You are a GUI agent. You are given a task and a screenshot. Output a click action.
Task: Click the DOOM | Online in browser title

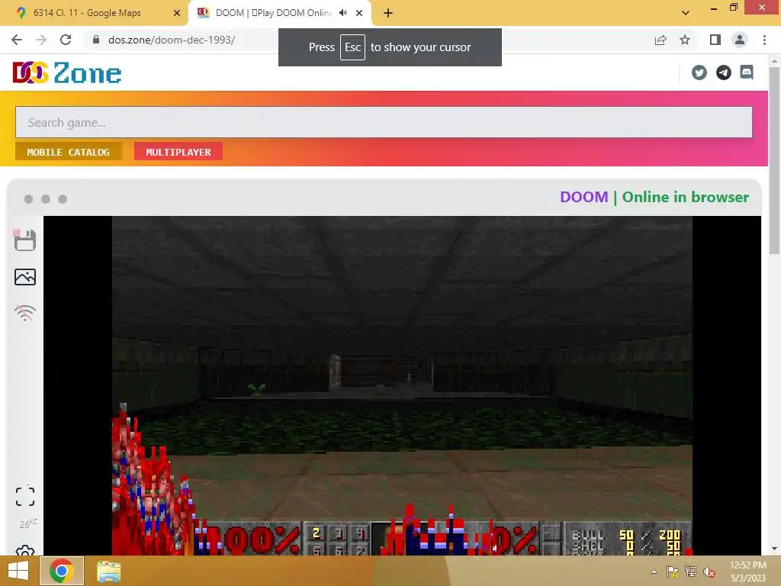pos(654,197)
